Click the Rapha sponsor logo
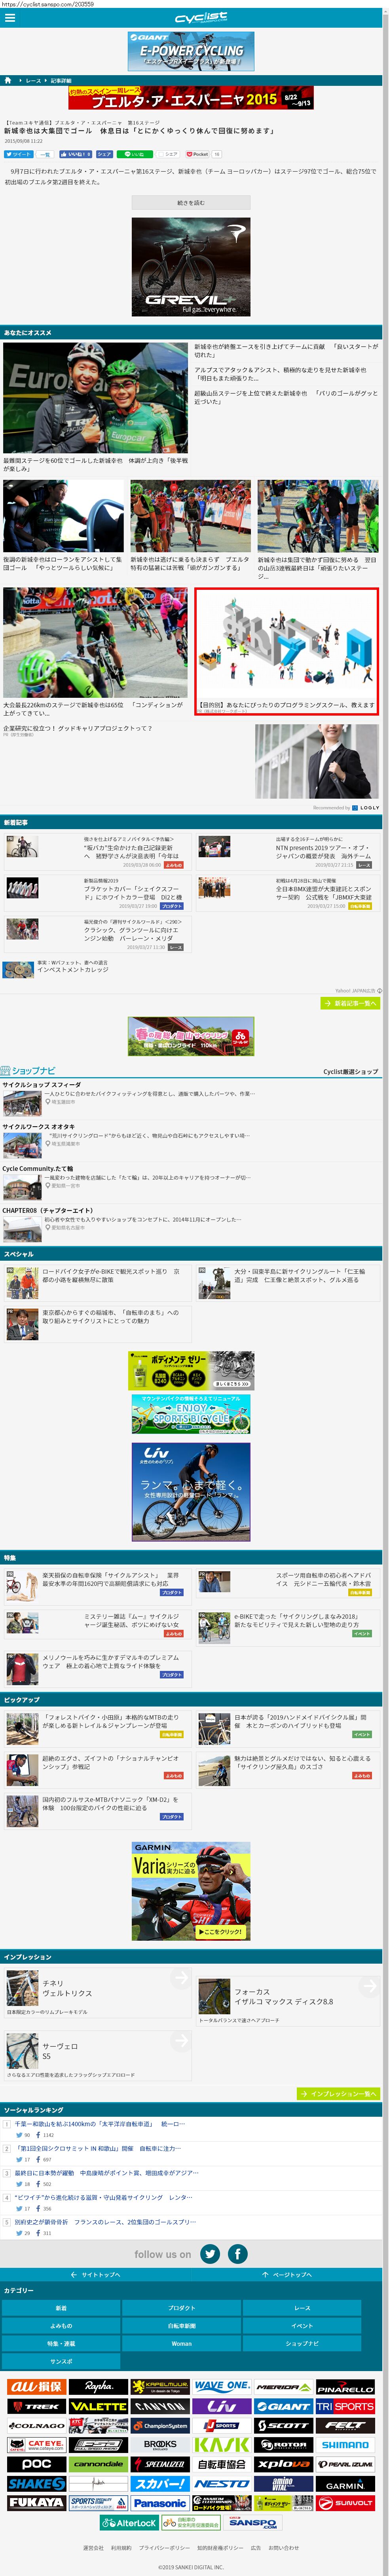The height and width of the screenshot is (2576, 389). 98,2387
